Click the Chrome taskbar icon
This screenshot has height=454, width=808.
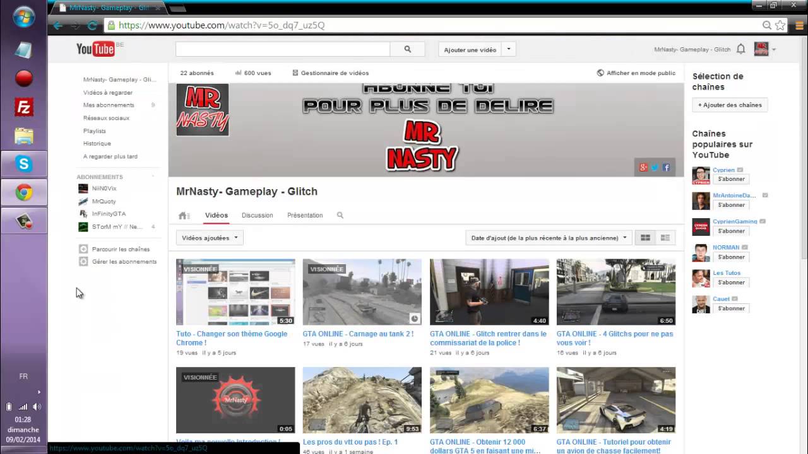coord(24,193)
